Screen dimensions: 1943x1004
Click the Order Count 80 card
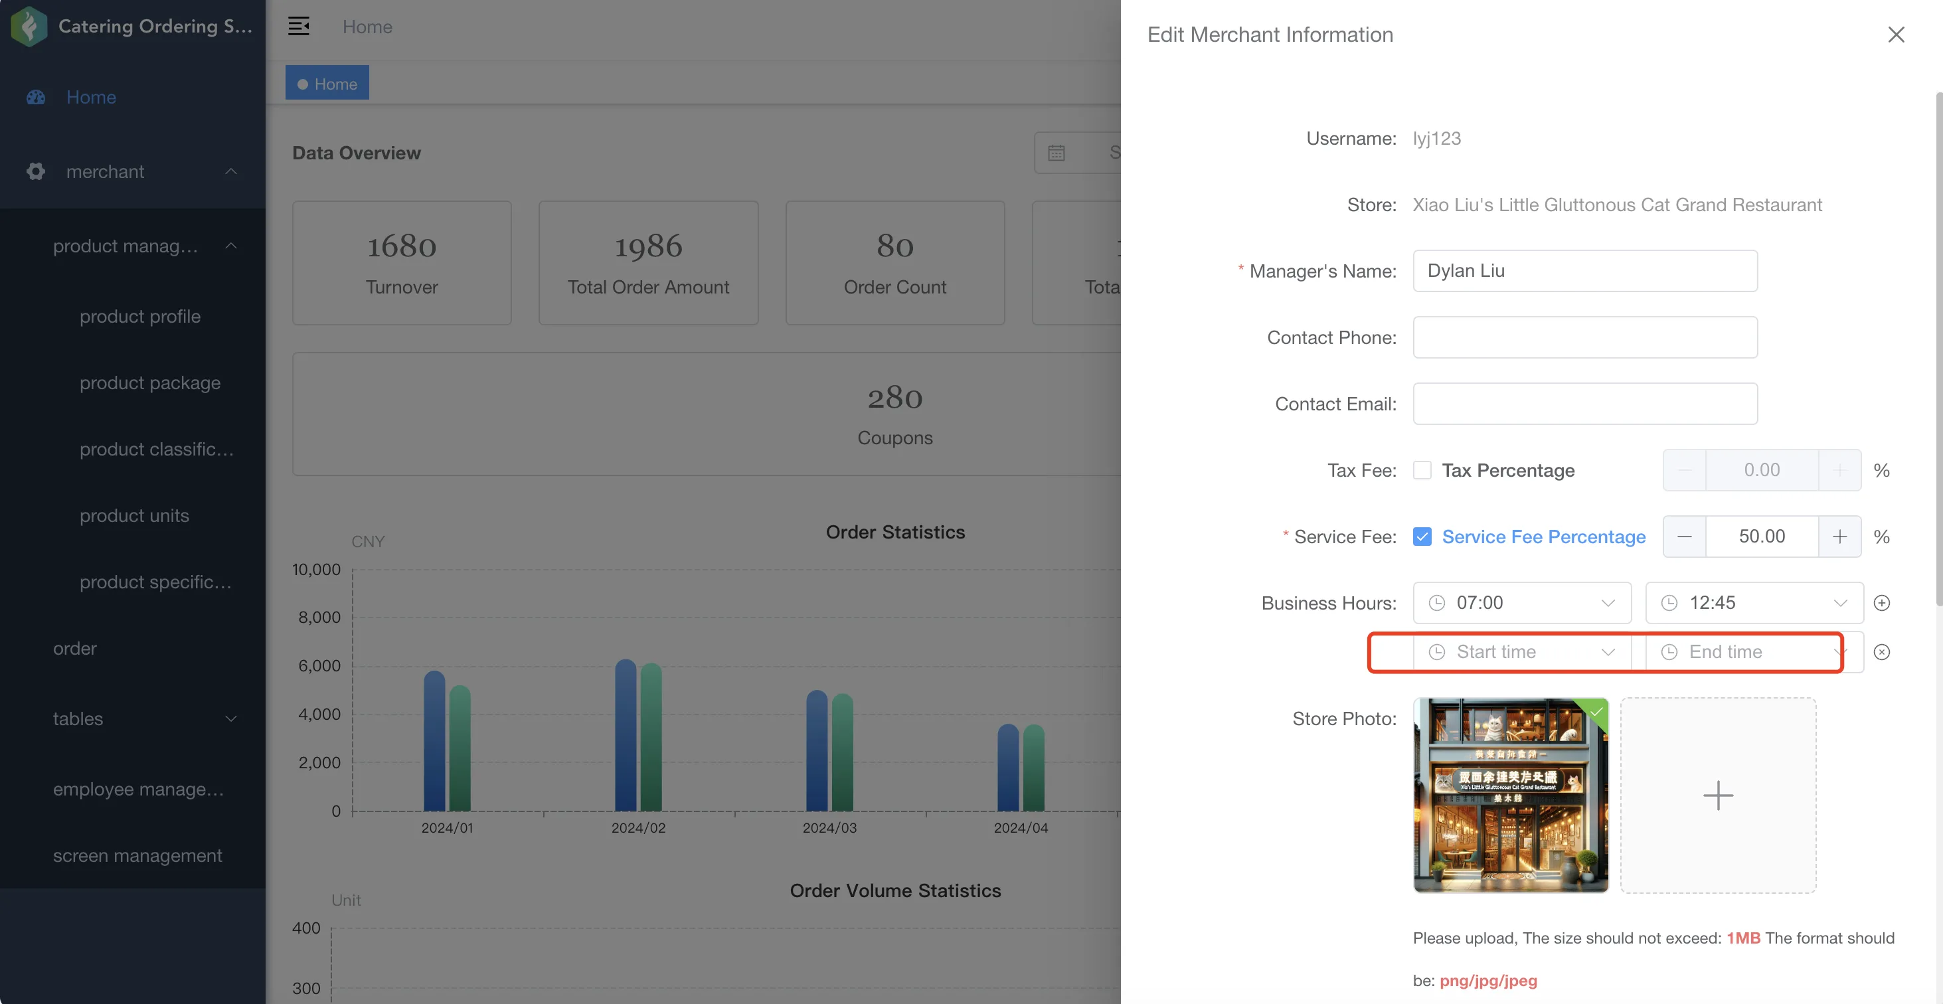[x=895, y=263]
